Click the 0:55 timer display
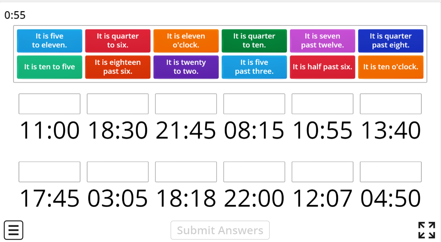The height and width of the screenshot is (242, 441). click(x=15, y=15)
